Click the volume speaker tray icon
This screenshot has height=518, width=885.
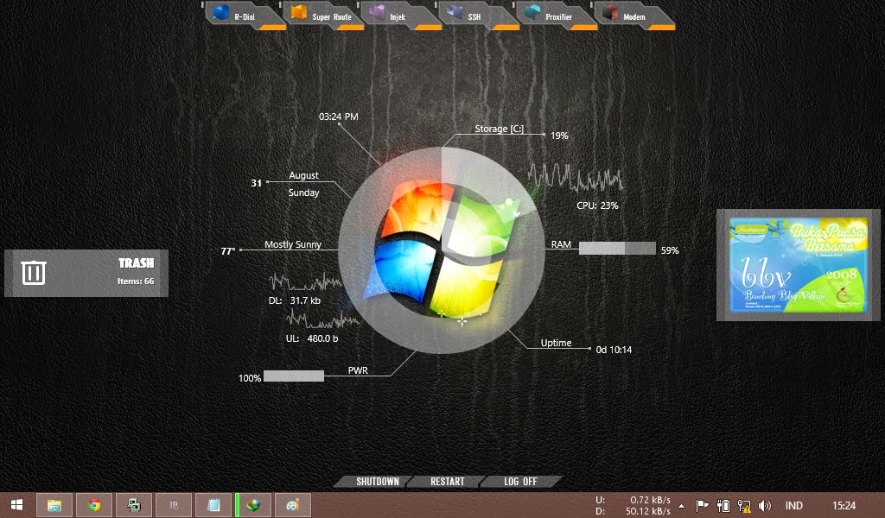(x=765, y=506)
